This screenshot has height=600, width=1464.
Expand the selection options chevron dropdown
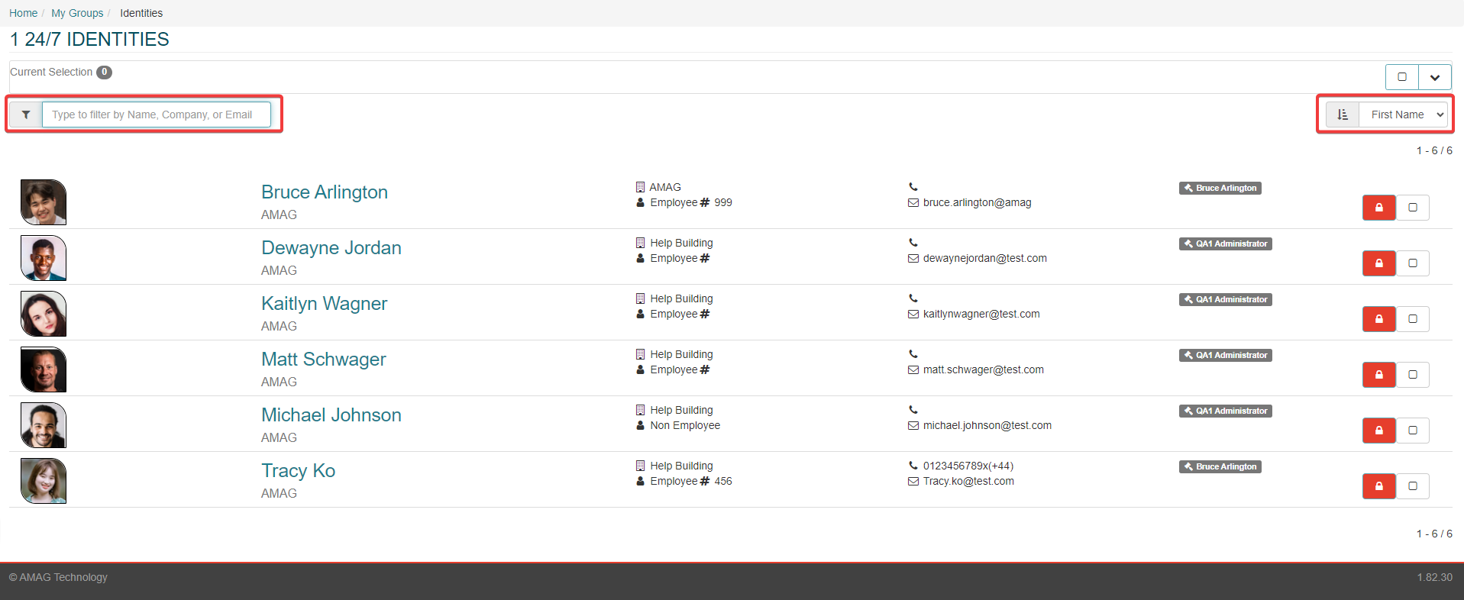point(1434,77)
